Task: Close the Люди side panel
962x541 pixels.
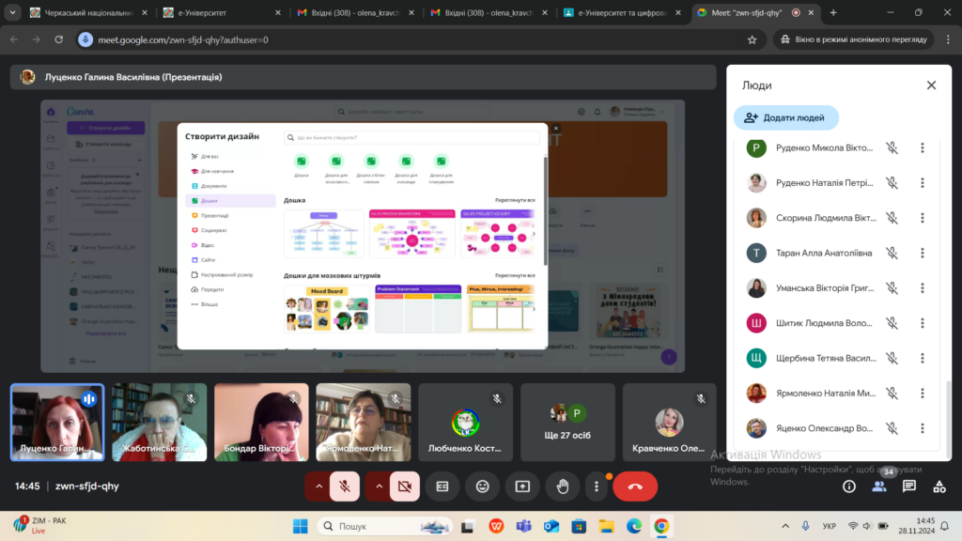Action: [931, 85]
